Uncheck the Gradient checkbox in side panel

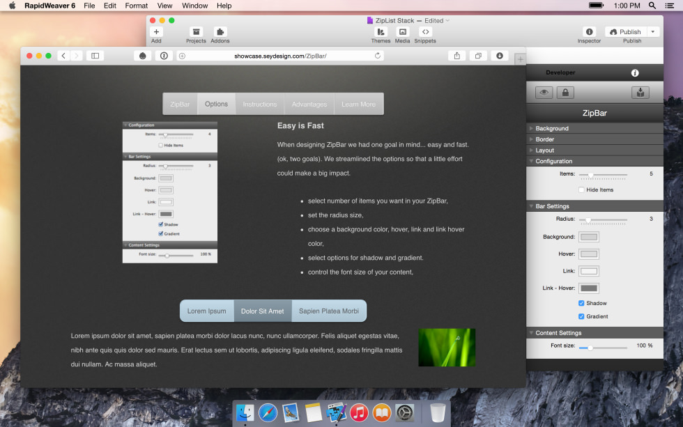pos(581,316)
